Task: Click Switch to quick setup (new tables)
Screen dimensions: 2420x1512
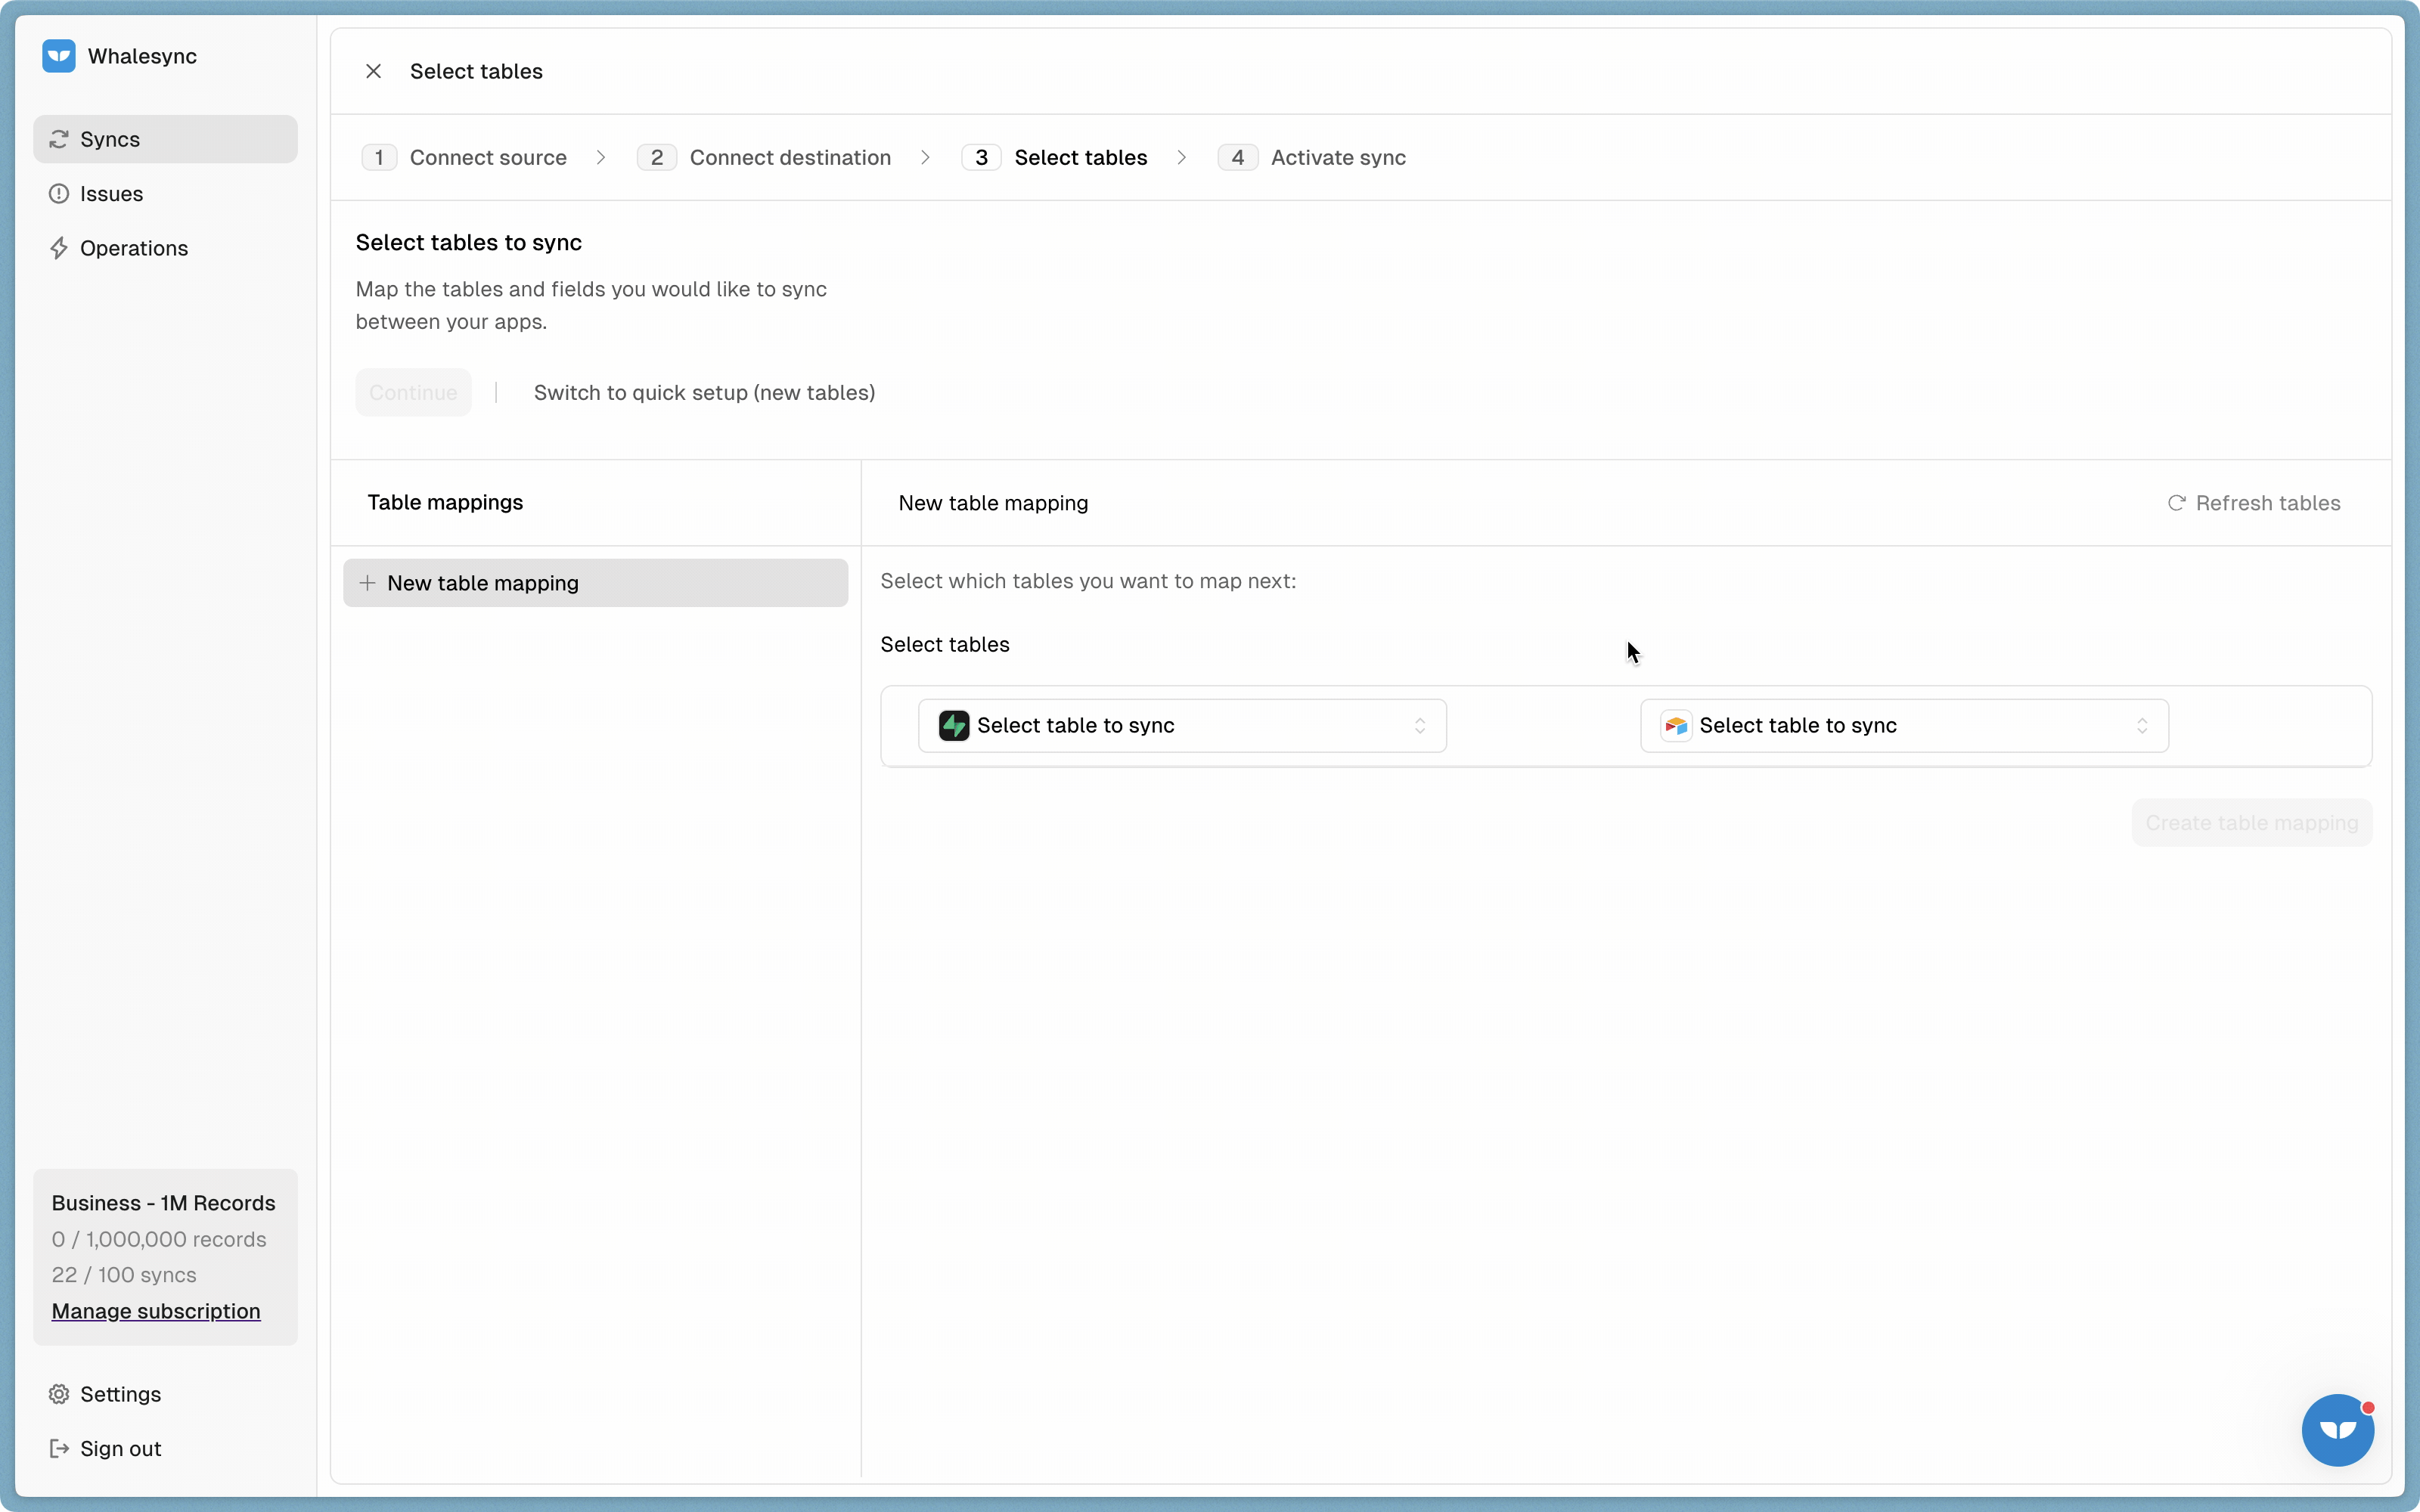Action: point(704,393)
